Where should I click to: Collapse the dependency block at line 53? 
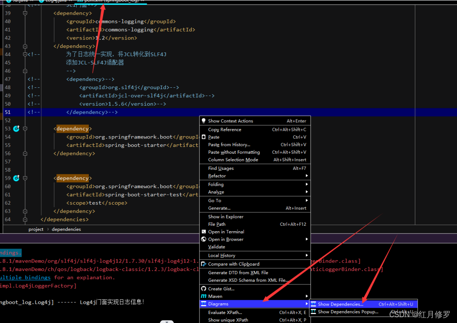25,129
